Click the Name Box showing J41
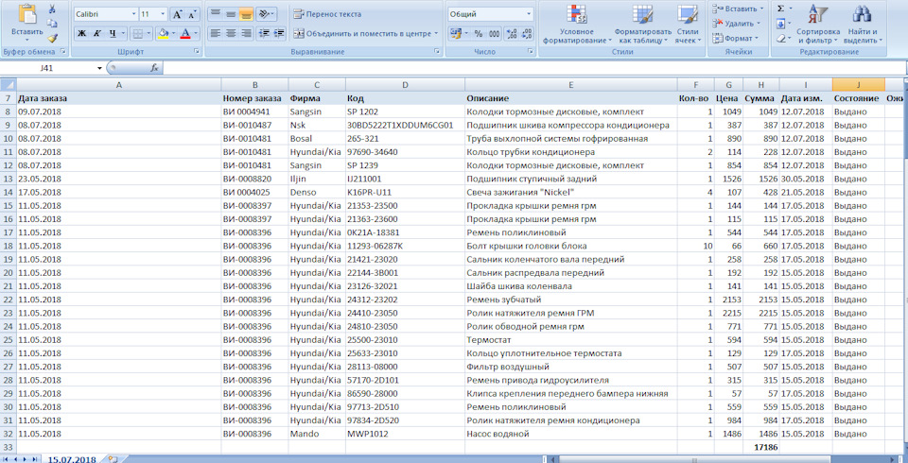Screen dimensions: 908x463 (47, 68)
